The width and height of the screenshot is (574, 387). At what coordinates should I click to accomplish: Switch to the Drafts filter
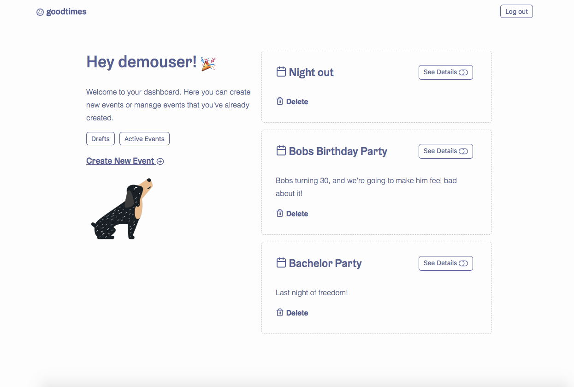pos(101,139)
